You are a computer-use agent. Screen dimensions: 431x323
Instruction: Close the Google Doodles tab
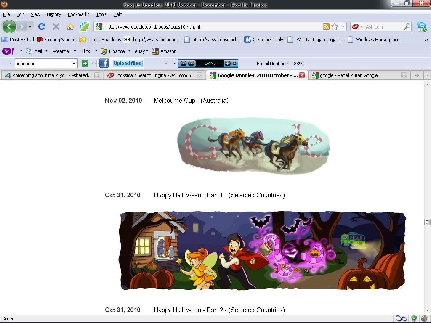pos(301,75)
